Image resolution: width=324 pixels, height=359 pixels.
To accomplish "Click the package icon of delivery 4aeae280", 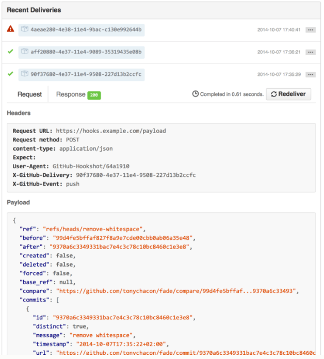I will click(x=25, y=29).
